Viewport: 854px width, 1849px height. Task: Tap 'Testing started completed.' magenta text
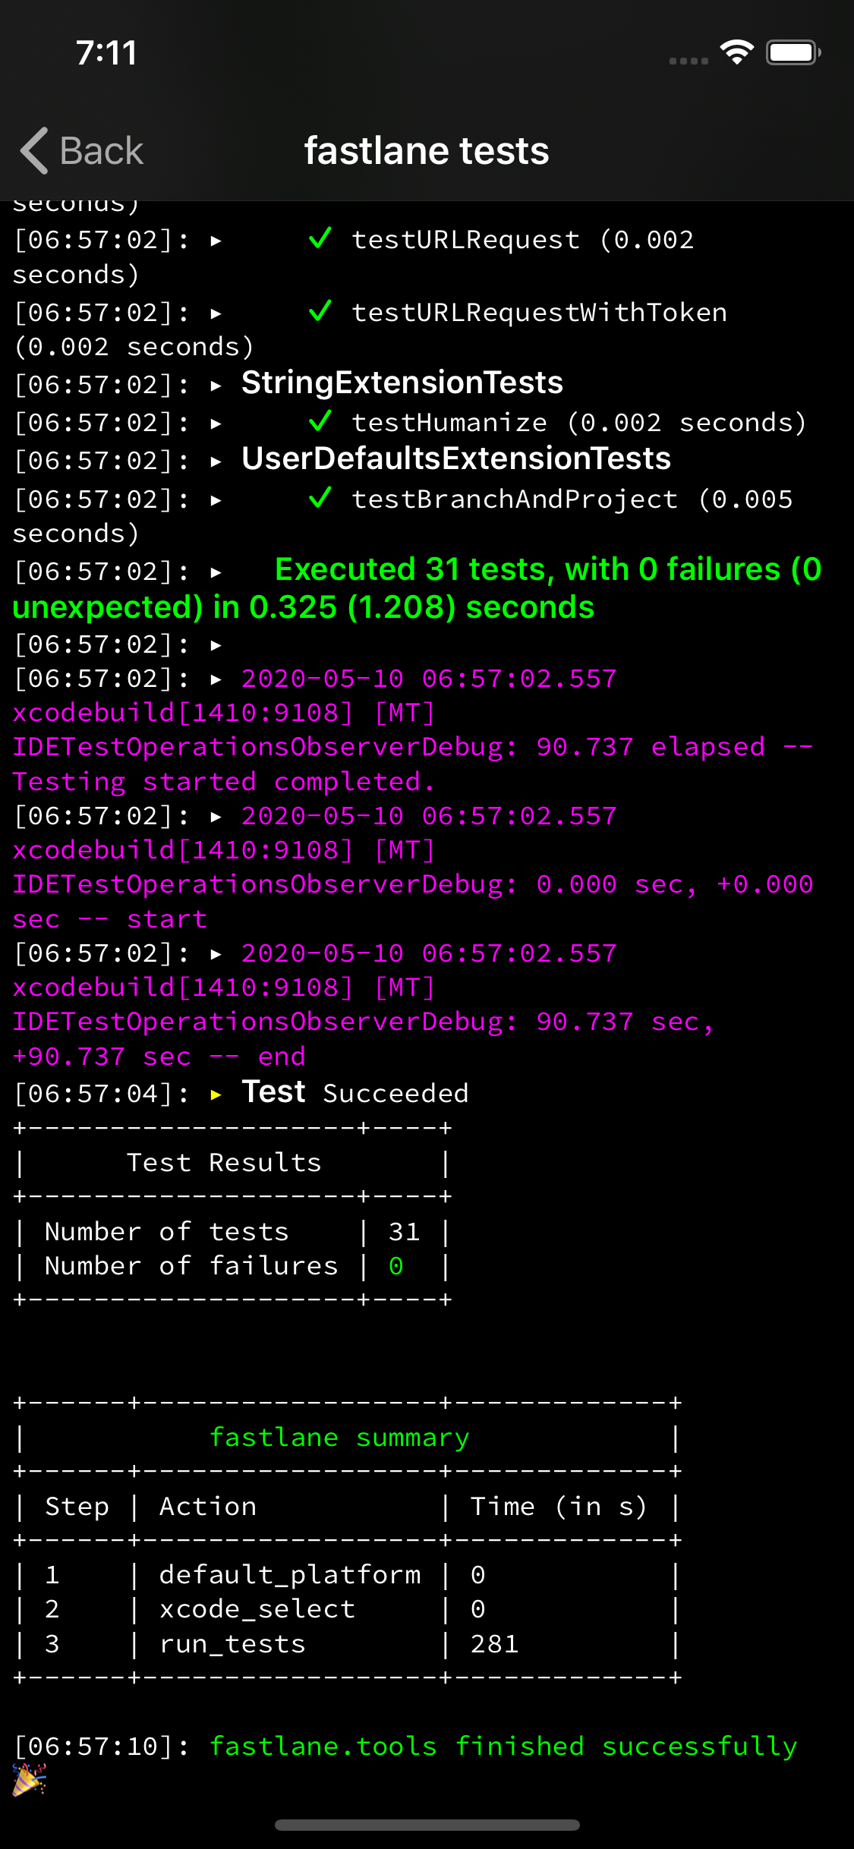[x=223, y=781]
